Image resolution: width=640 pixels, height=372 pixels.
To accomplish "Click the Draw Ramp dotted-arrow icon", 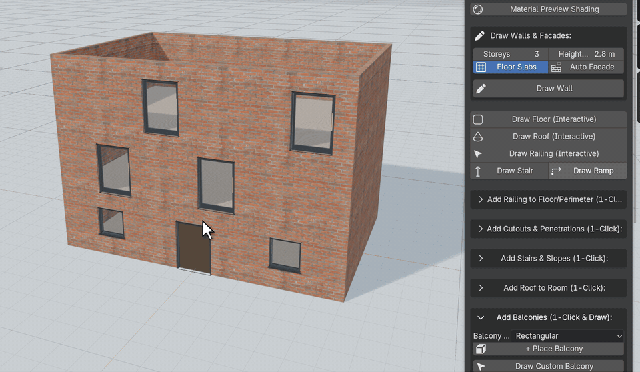I will click(556, 171).
